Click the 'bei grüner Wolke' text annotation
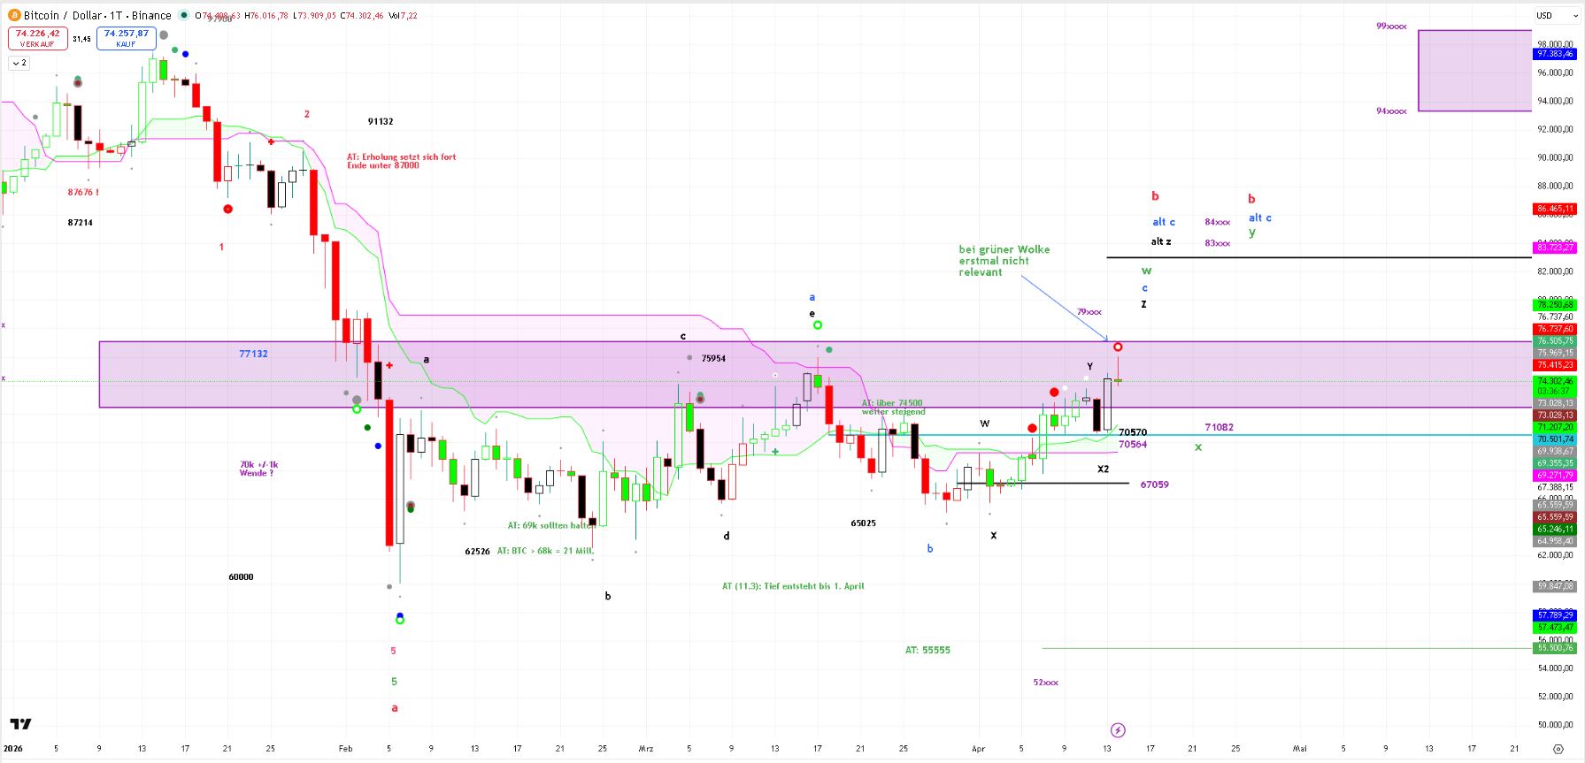The height and width of the screenshot is (763, 1585). pos(1004,261)
